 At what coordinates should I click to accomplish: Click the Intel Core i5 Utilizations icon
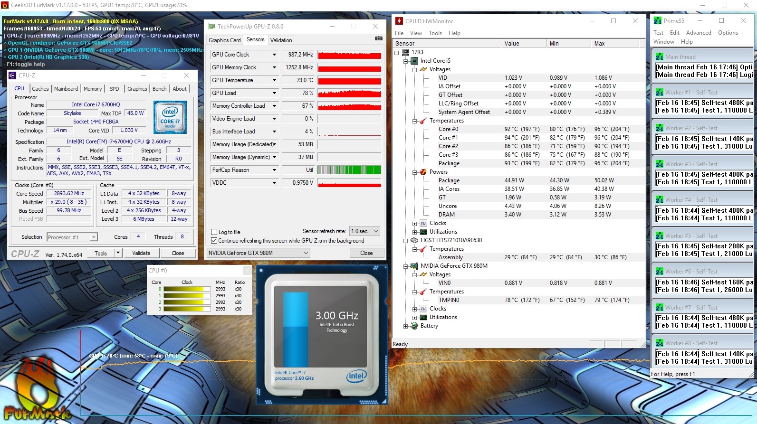(423, 232)
